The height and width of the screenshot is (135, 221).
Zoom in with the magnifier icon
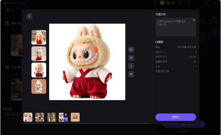tap(131, 58)
